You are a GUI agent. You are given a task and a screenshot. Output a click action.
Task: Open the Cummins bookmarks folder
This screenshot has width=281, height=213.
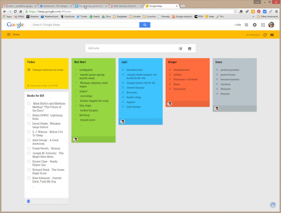point(149,16)
